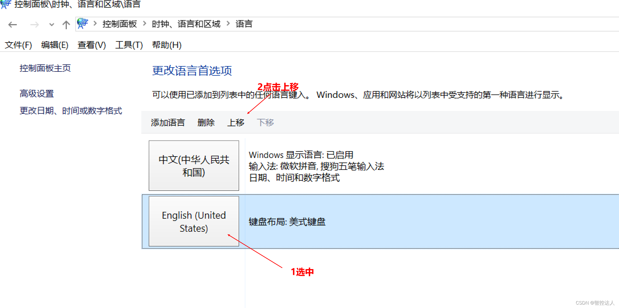Click the address bar globe icon
This screenshot has height=308, width=619.
(83, 24)
